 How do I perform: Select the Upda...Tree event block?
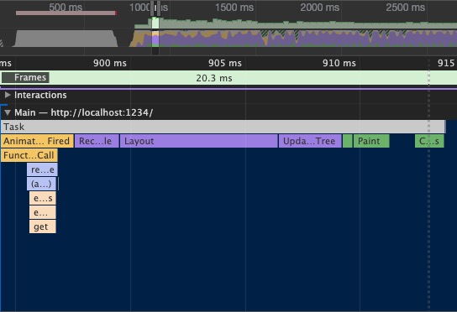coord(310,141)
